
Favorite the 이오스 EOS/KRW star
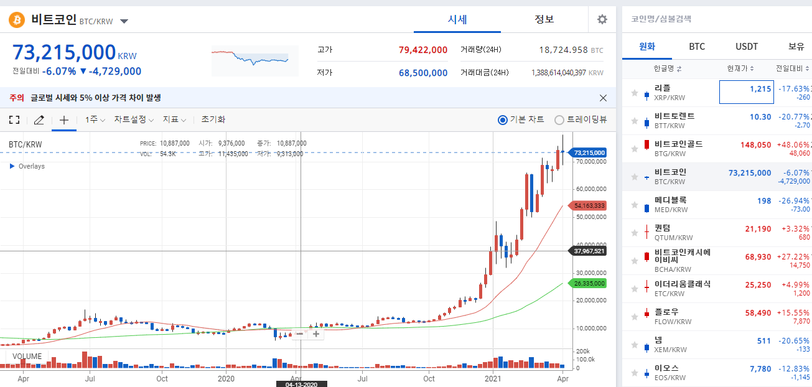pyautogui.click(x=635, y=373)
